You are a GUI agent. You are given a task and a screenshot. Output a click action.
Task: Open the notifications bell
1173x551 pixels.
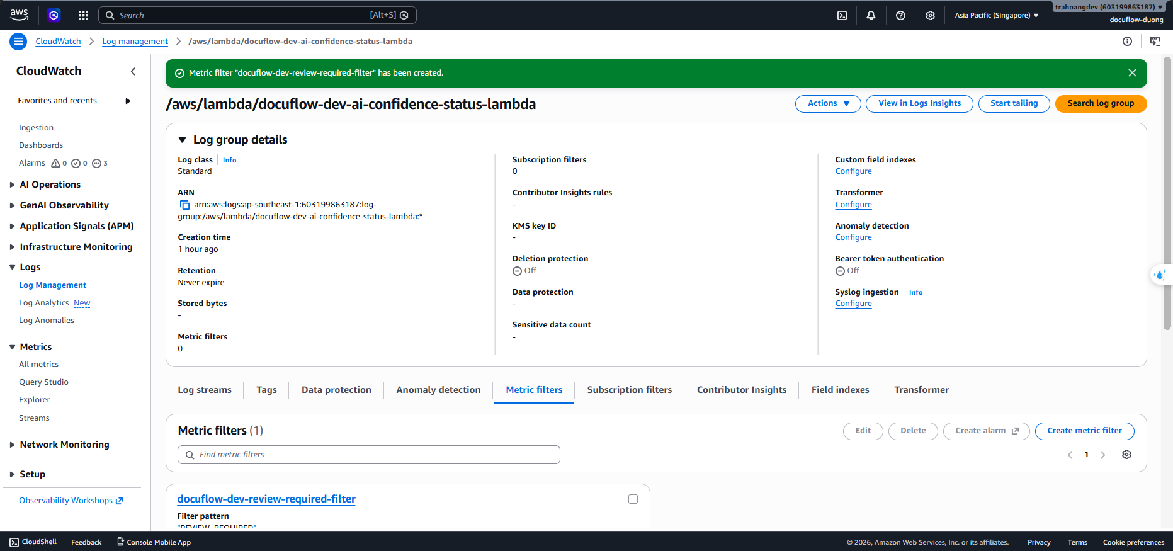[x=871, y=15]
